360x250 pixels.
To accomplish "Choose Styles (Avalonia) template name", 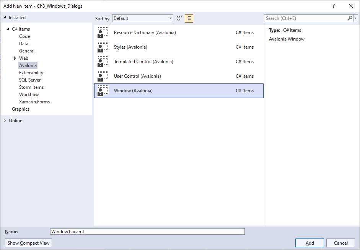I will (130, 47).
